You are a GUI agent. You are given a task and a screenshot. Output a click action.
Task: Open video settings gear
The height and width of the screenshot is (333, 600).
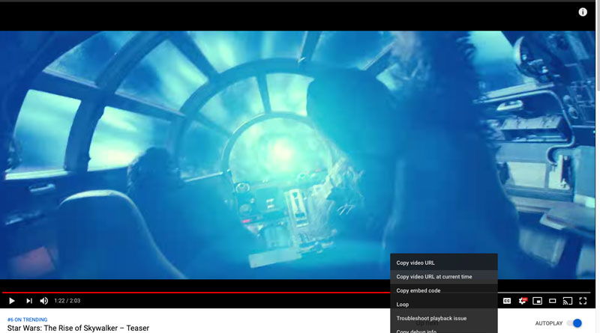coord(522,301)
